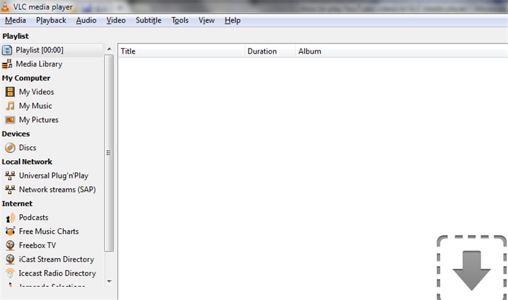Image resolution: width=508 pixels, height=300 pixels.
Task: Click the My Pictures icon
Action: [x=10, y=120]
